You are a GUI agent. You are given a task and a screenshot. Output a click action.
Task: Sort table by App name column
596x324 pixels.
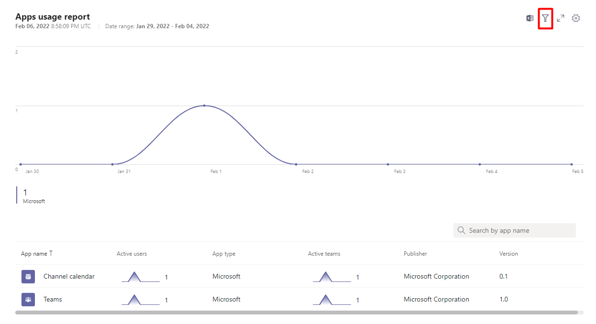click(34, 254)
